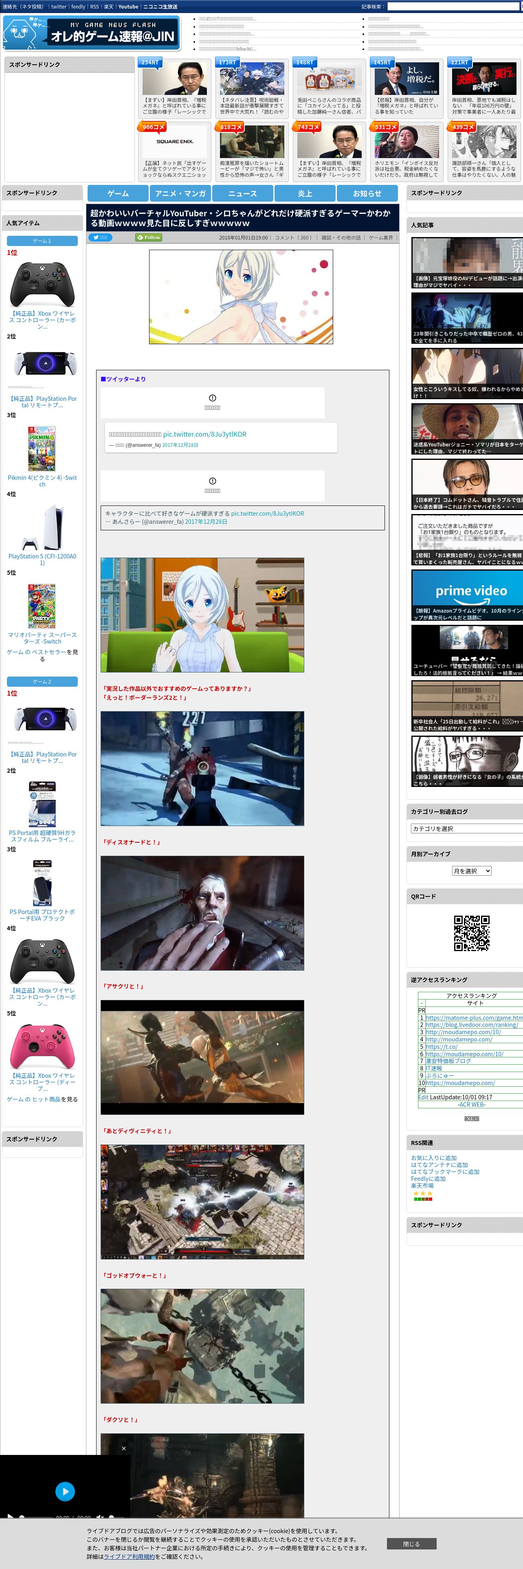Viewport: 523px width, 1569px height.
Task: Click Feedlyに追加 link
Action: [x=428, y=1178]
